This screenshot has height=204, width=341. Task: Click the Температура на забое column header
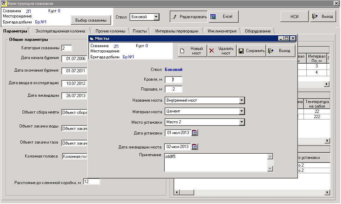pyautogui.click(x=317, y=104)
